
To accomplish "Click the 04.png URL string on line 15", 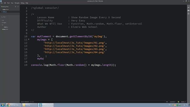I will (x=74, y=52).
